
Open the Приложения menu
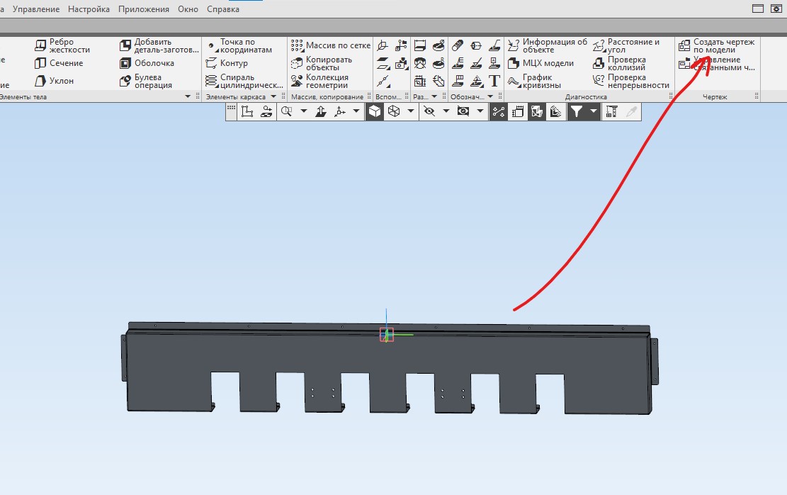pos(144,9)
